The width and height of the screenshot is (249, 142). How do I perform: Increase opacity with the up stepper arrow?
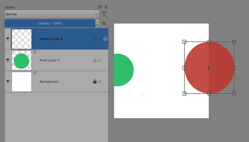(97, 22)
